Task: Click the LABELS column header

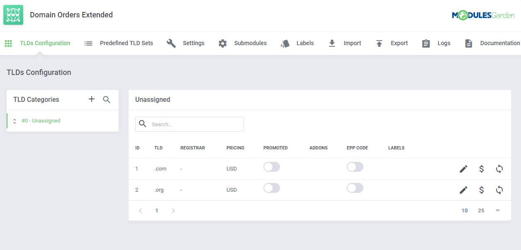Action: point(397,148)
